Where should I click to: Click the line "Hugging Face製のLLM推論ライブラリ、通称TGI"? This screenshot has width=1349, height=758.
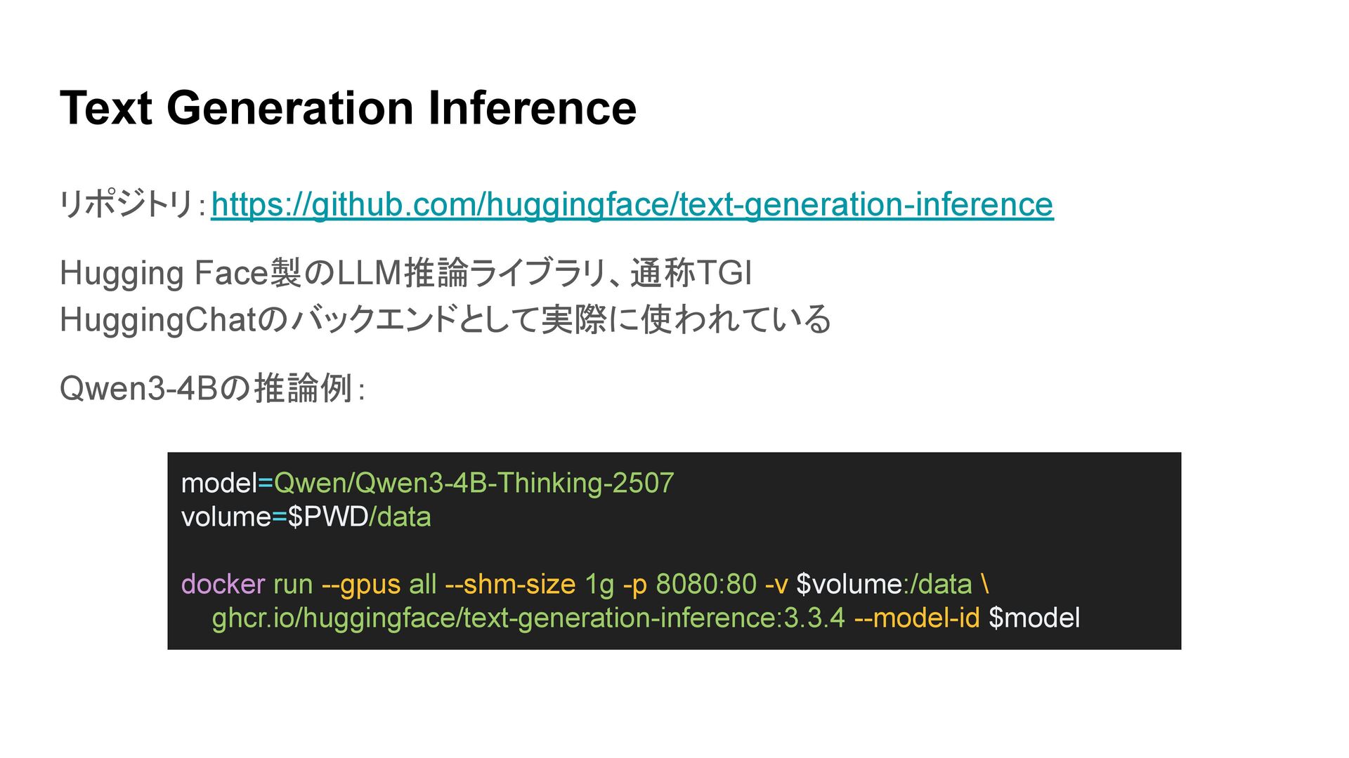pos(406,273)
